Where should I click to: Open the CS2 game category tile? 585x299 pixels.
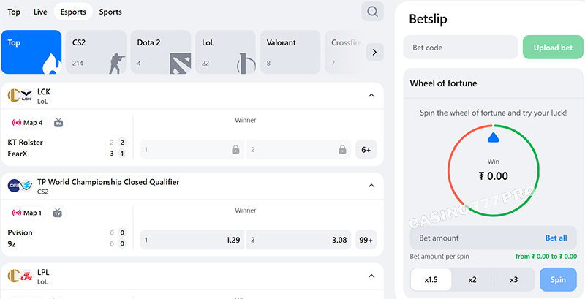pyautogui.click(x=96, y=52)
